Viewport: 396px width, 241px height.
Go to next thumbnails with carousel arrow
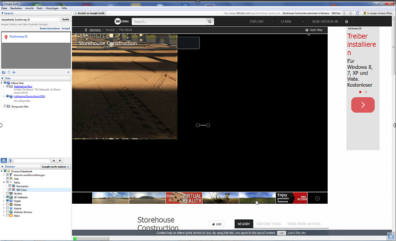pos(317,198)
